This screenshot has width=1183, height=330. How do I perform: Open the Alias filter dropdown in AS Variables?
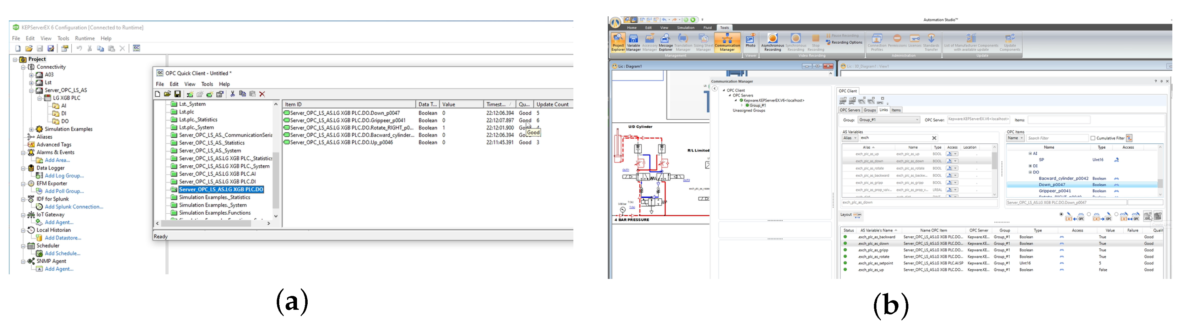(849, 138)
